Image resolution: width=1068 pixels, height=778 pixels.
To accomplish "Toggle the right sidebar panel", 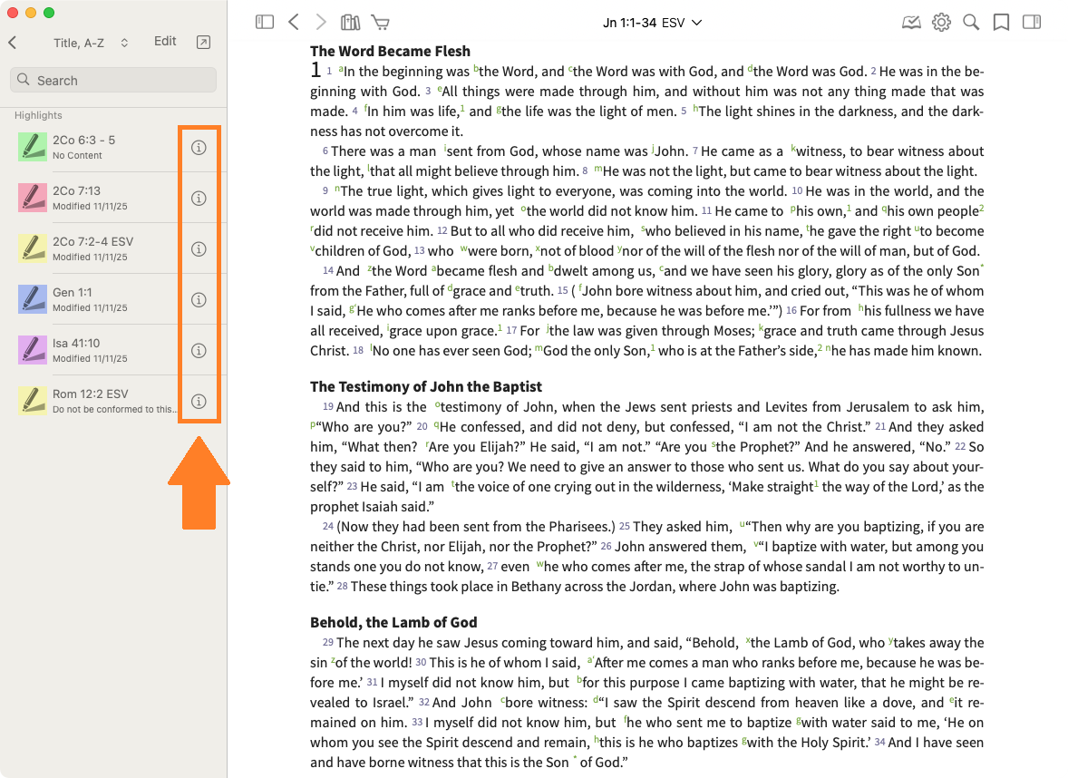I will point(1032,23).
